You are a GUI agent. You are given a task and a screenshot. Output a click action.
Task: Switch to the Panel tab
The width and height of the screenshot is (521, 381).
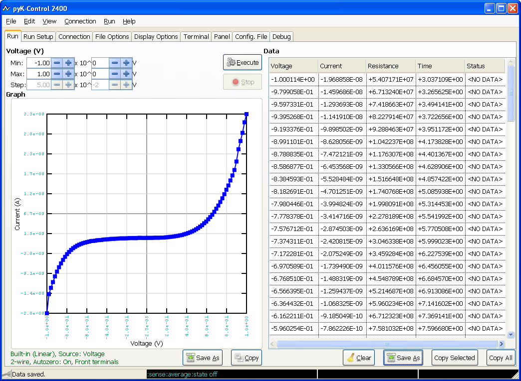click(222, 36)
